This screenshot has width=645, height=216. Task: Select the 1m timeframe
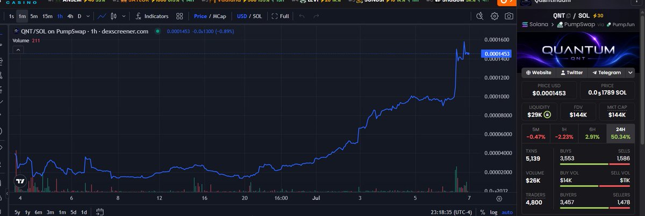23,16
